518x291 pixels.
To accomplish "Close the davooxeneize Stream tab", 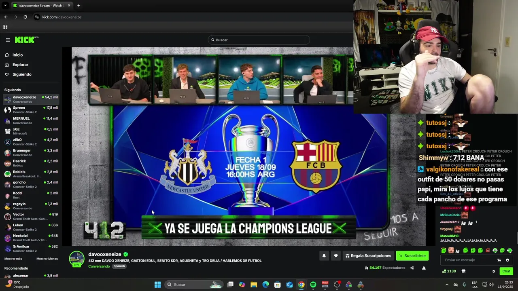I will [x=69, y=6].
